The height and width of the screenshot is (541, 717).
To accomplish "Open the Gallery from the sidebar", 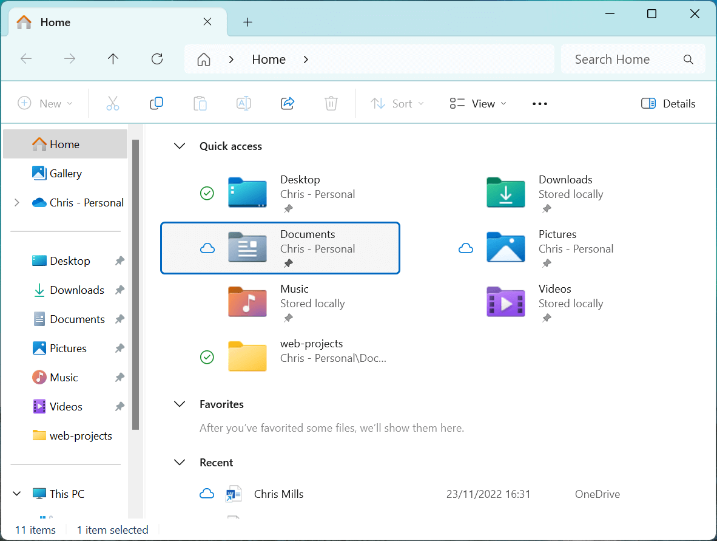I will pos(64,173).
